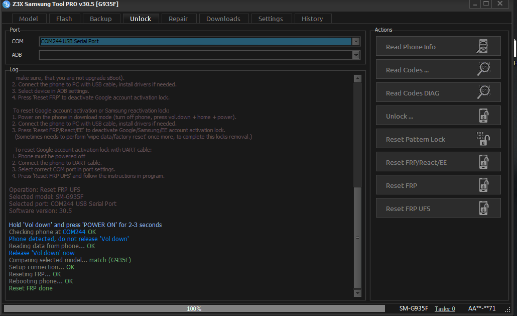517x316 pixels.
Task: Click the Reset FRP/React/EE button label
Action: click(x=416, y=162)
